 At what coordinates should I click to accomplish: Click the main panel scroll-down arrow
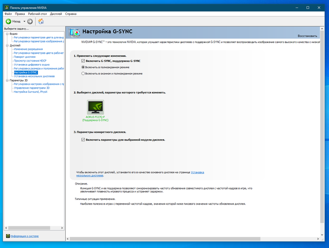322,235
